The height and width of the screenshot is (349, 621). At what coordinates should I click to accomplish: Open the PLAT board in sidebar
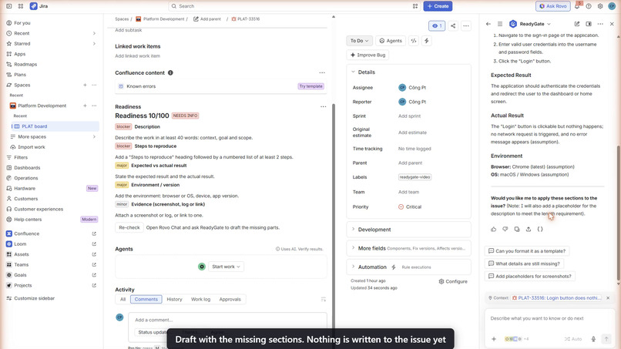[55, 126]
